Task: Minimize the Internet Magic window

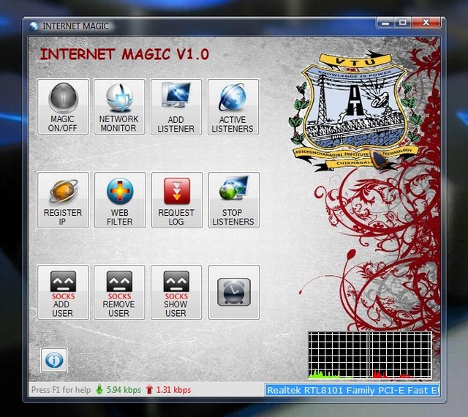Action: (385, 23)
